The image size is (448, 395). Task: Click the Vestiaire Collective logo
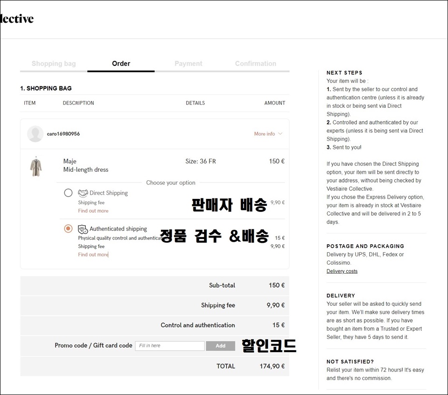[x=17, y=19]
